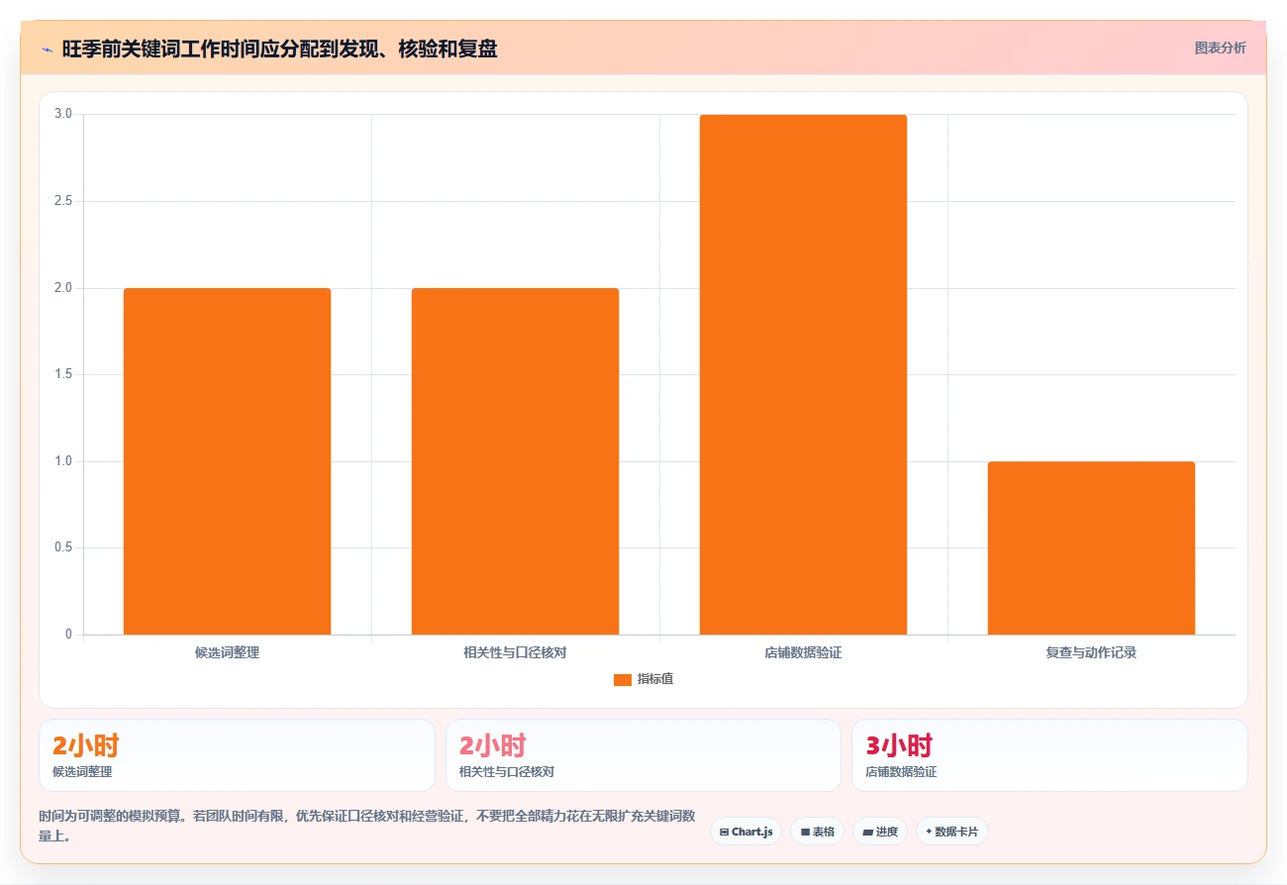Toggle the 指标值 legend color swatch

pos(623,679)
